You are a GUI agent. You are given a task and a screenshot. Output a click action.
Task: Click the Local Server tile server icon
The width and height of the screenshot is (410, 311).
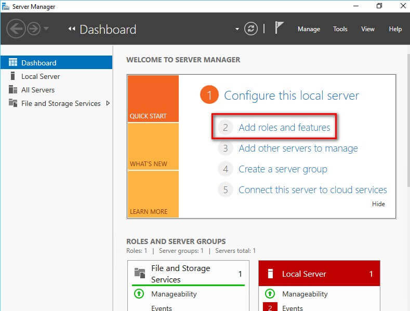click(x=270, y=274)
